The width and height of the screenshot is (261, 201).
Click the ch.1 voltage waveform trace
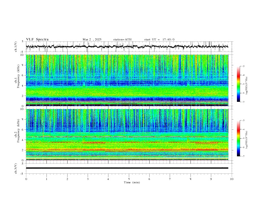click(127, 47)
